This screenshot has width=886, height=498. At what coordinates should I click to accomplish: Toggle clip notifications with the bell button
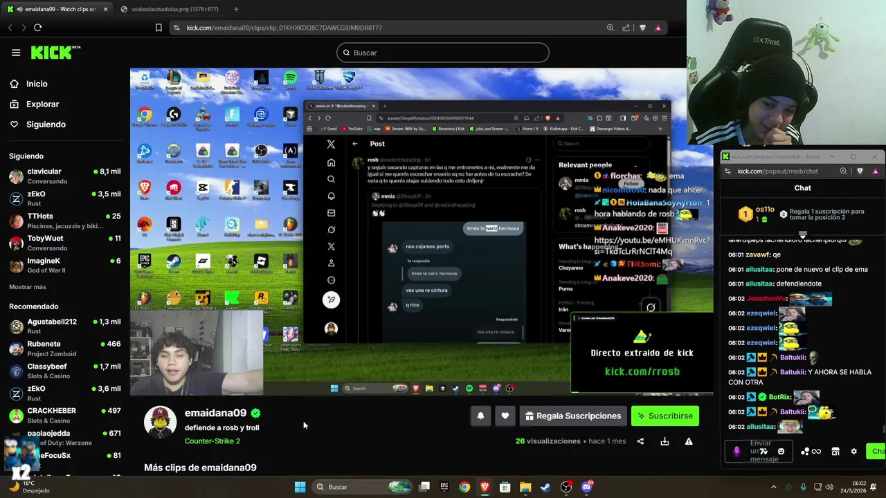(x=480, y=416)
